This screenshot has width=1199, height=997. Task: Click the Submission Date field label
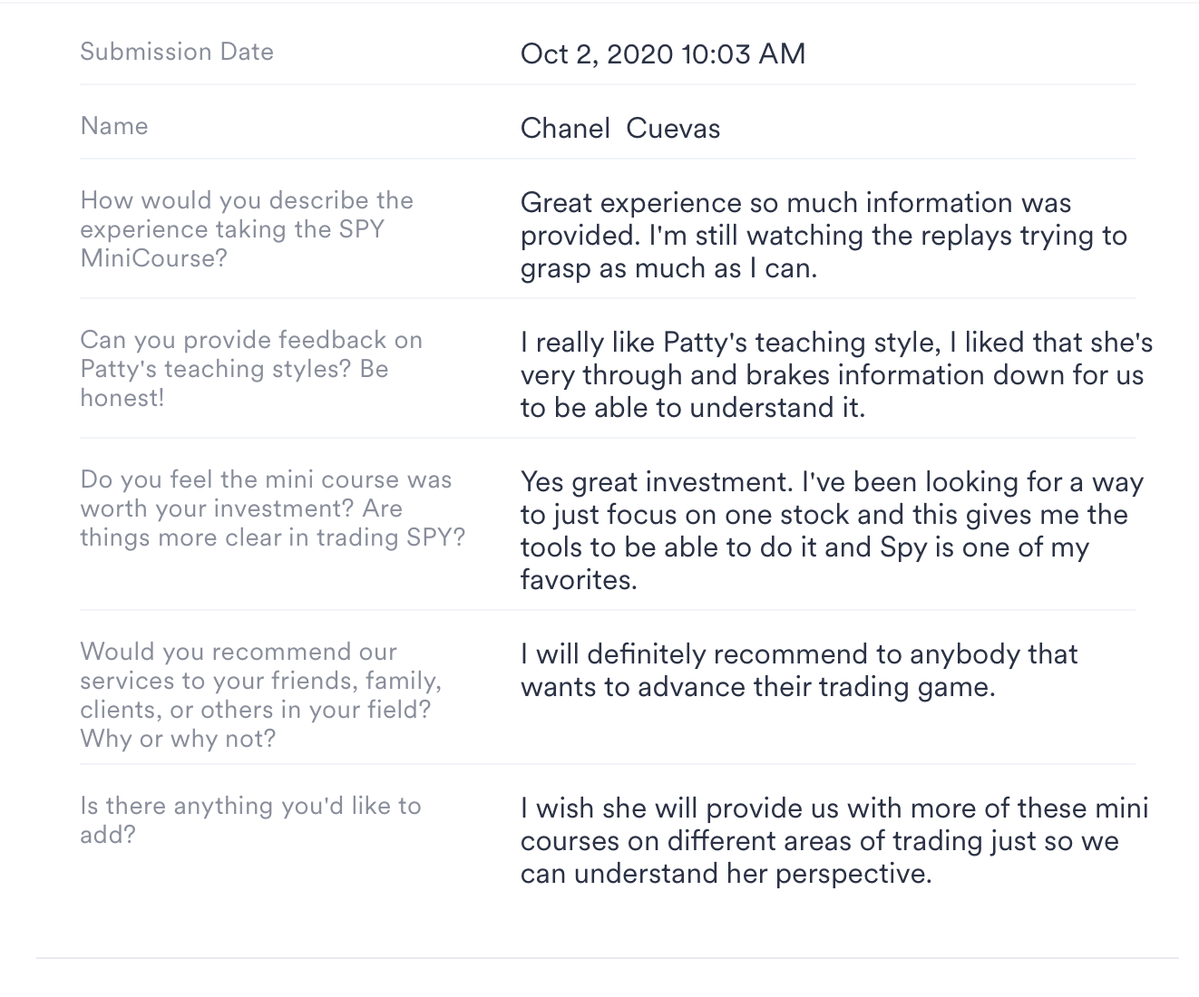click(x=177, y=52)
